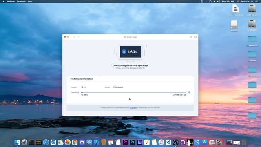
Task: Open the feedback message icon in ReiBoot
Action: pos(195,37)
